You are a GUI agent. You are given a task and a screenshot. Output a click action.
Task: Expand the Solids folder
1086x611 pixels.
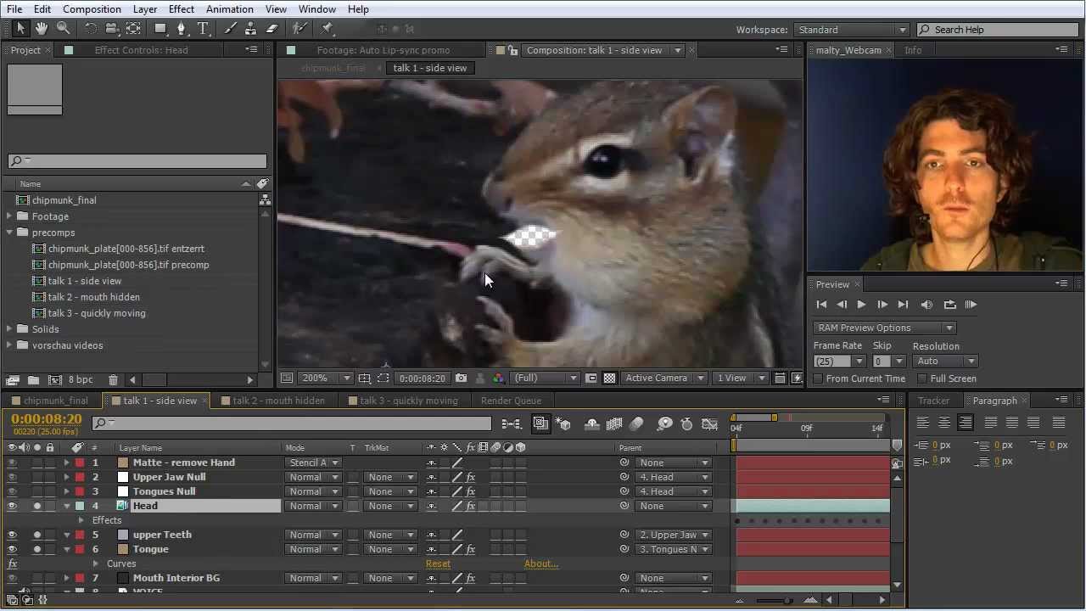pos(10,329)
